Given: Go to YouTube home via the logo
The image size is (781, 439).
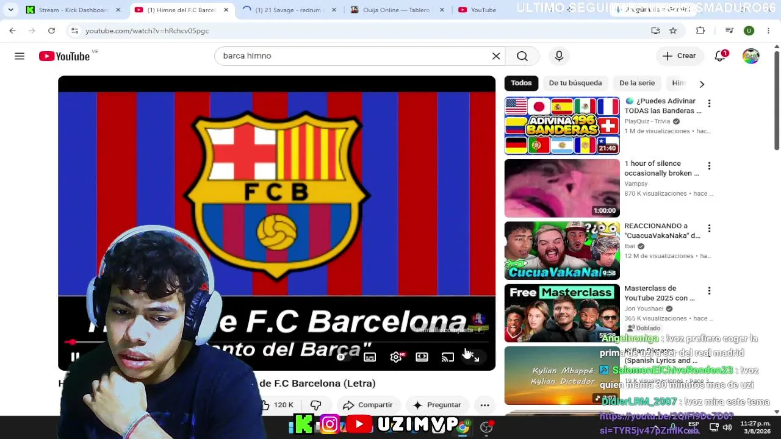Looking at the screenshot, I should [x=64, y=56].
